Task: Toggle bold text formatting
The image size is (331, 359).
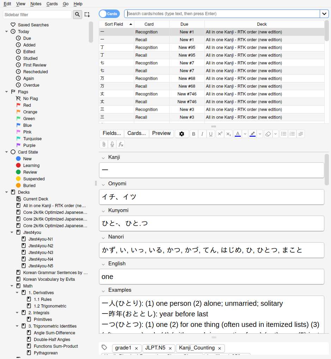Action: [x=194, y=134]
